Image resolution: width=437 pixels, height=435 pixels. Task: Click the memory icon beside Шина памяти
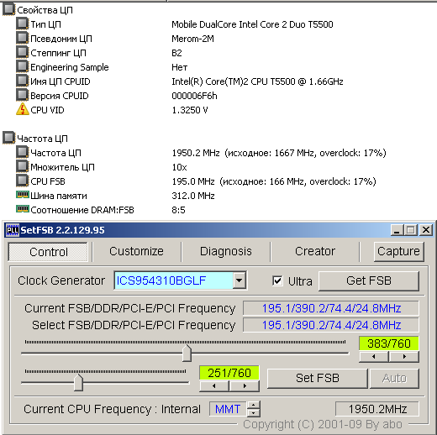click(23, 195)
